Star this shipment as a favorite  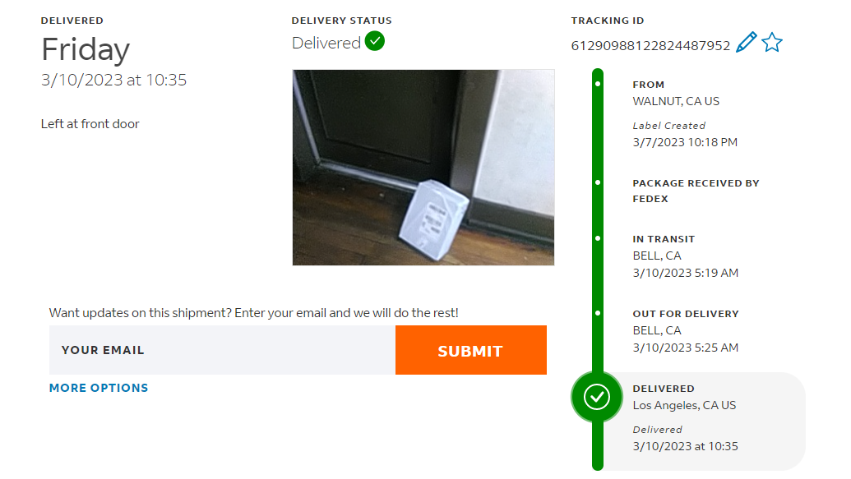pyautogui.click(x=771, y=43)
